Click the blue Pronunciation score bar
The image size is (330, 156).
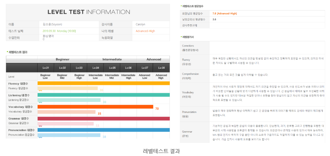[104, 130]
